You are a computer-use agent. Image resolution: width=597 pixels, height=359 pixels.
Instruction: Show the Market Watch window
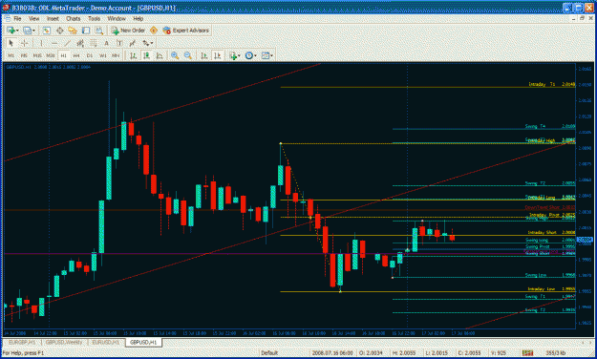[x=47, y=31]
